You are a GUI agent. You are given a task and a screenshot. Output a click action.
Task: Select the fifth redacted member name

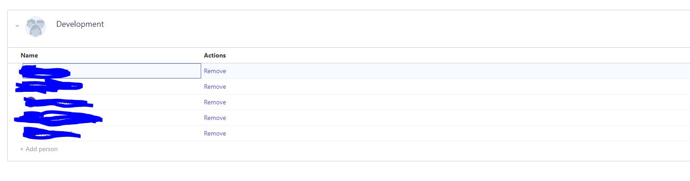pos(52,133)
